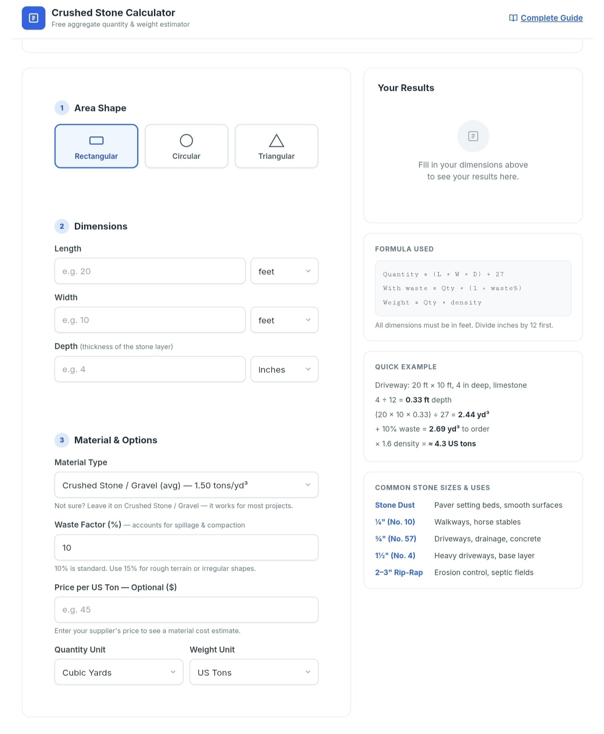This screenshot has height=734, width=604.
Task: Click the Price per US Ton field
Action: [x=186, y=609]
